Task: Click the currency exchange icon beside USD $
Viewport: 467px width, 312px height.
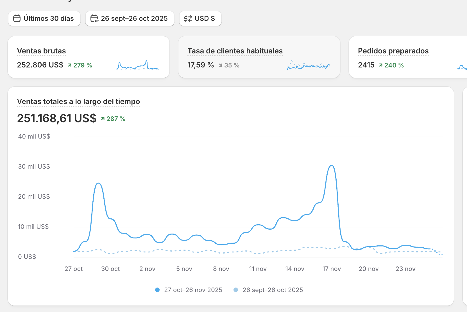Action: tap(188, 19)
